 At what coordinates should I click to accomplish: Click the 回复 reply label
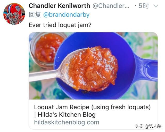[x=35, y=15]
